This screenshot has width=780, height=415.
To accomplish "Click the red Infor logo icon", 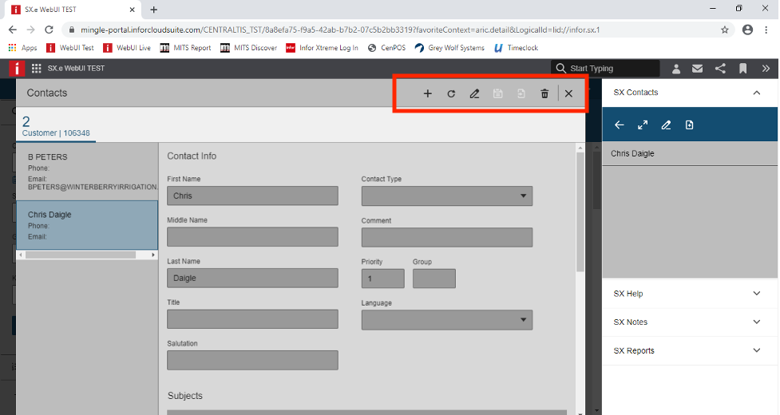I will [x=17, y=69].
